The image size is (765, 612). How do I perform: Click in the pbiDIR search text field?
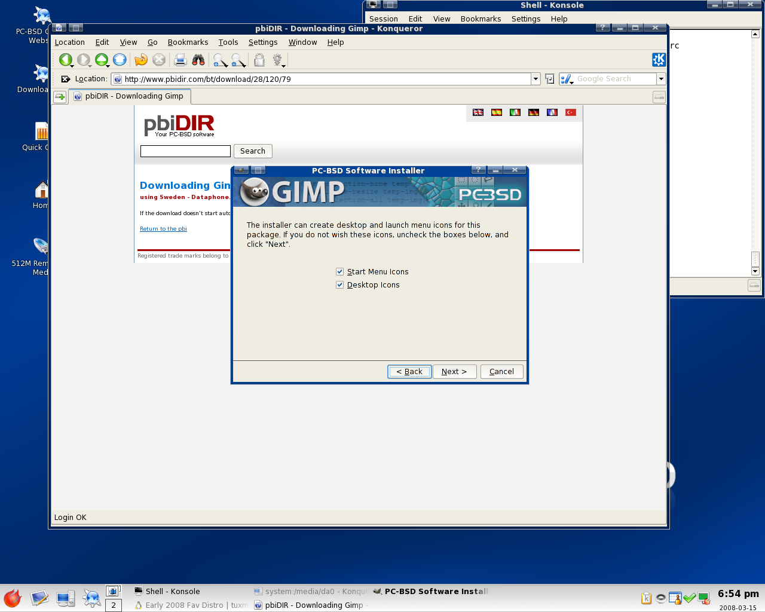(185, 151)
